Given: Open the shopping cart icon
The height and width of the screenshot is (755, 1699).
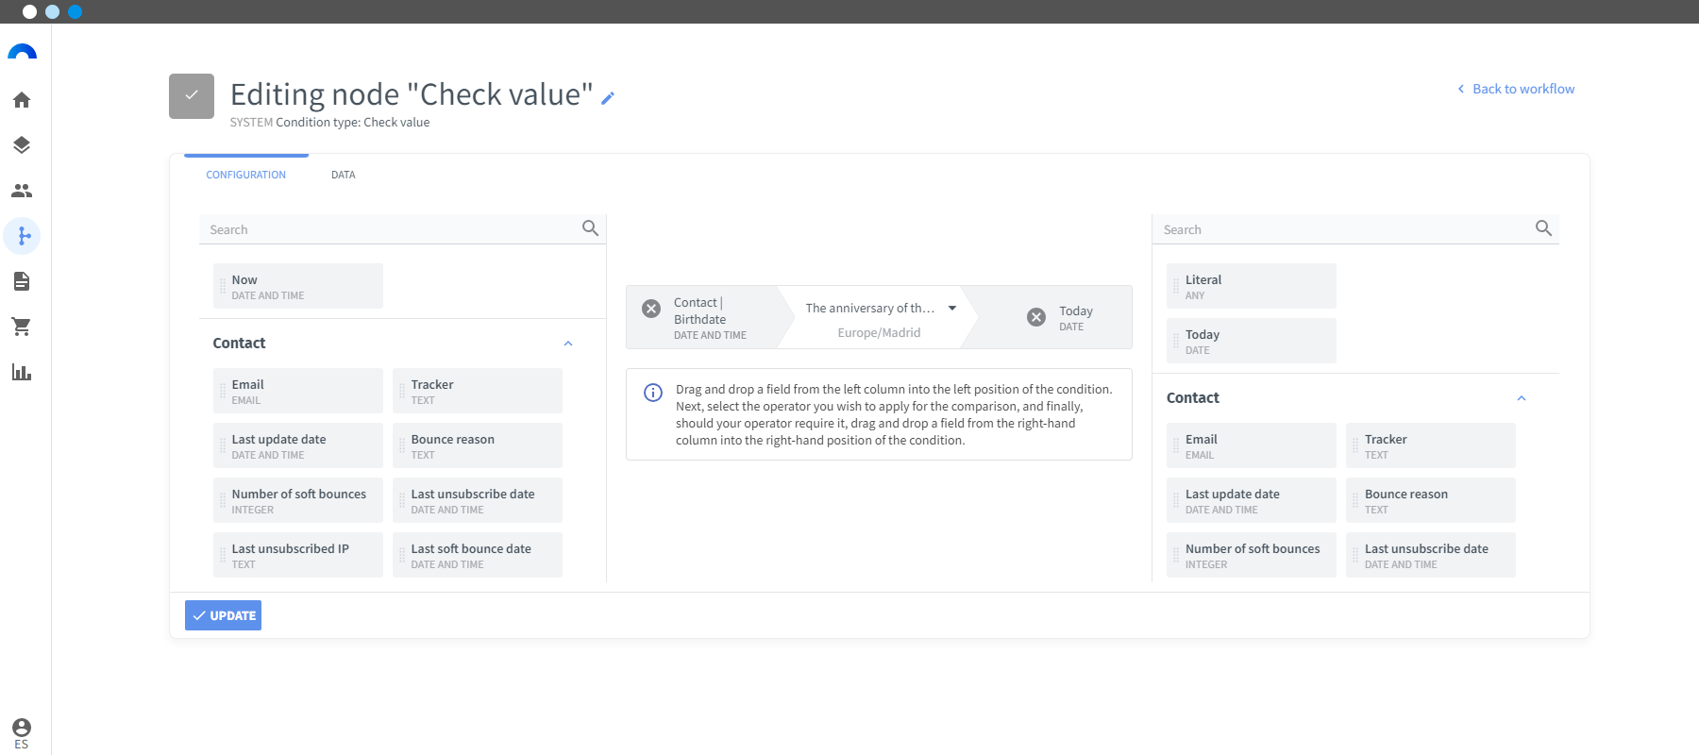Looking at the screenshot, I should (x=22, y=327).
